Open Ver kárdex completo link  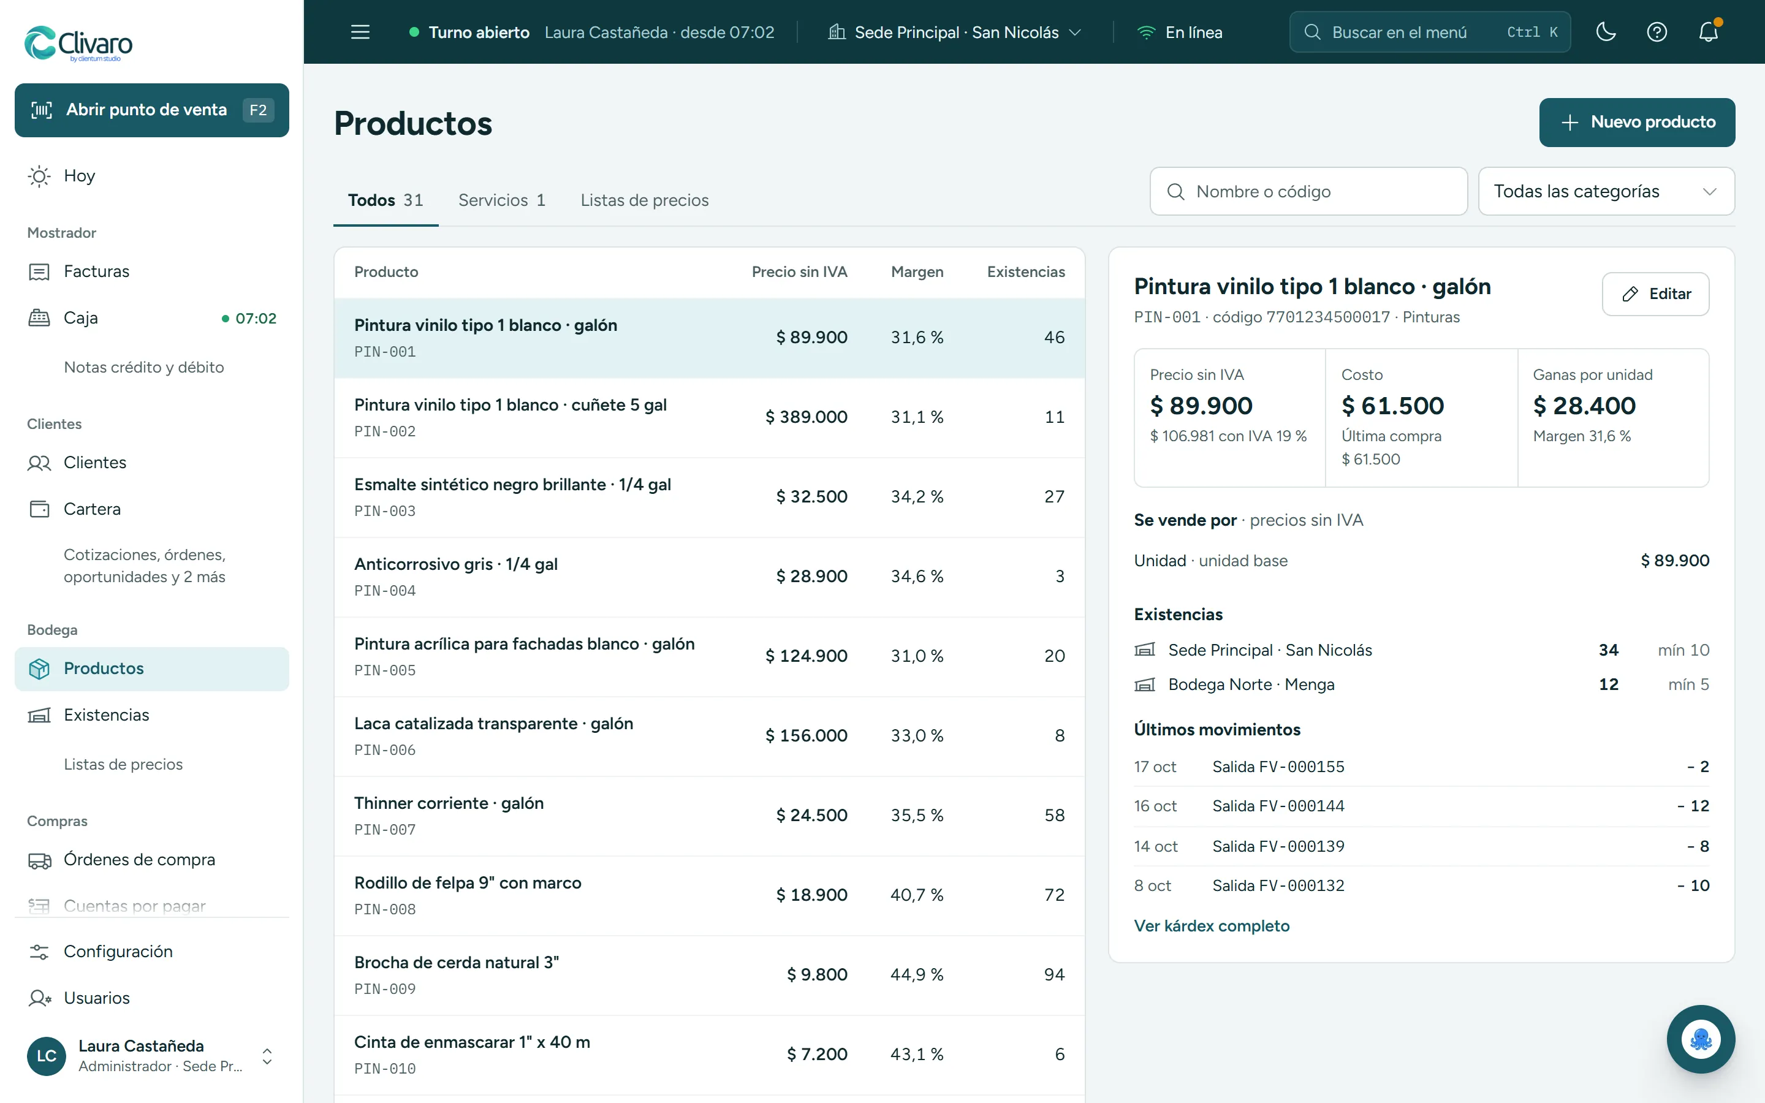(1212, 926)
